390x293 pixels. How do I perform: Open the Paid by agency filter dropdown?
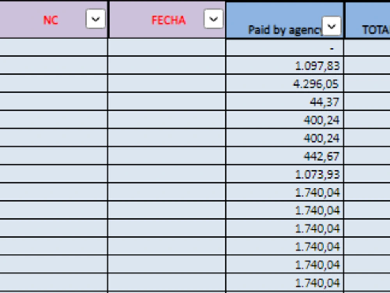click(331, 26)
